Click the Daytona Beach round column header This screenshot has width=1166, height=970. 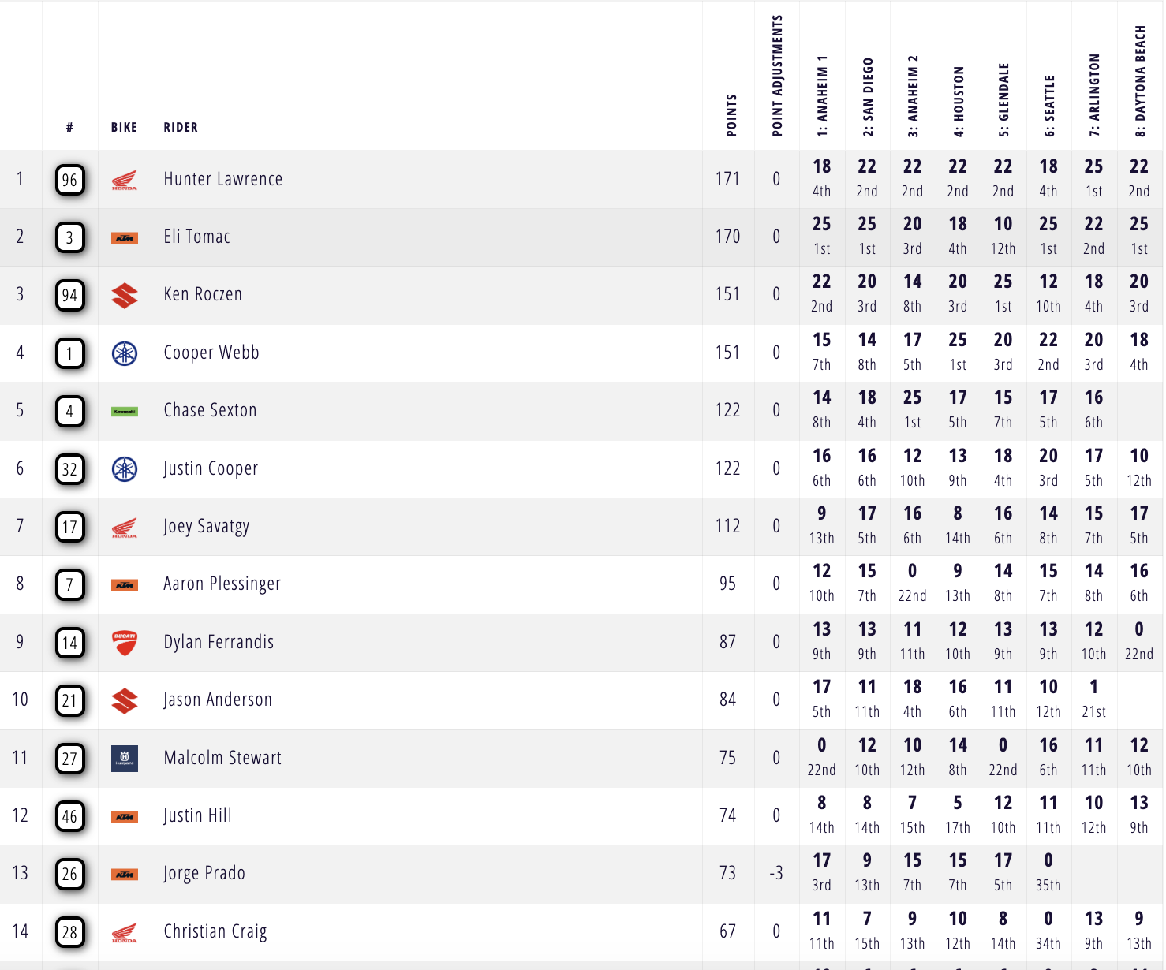pos(1140,80)
